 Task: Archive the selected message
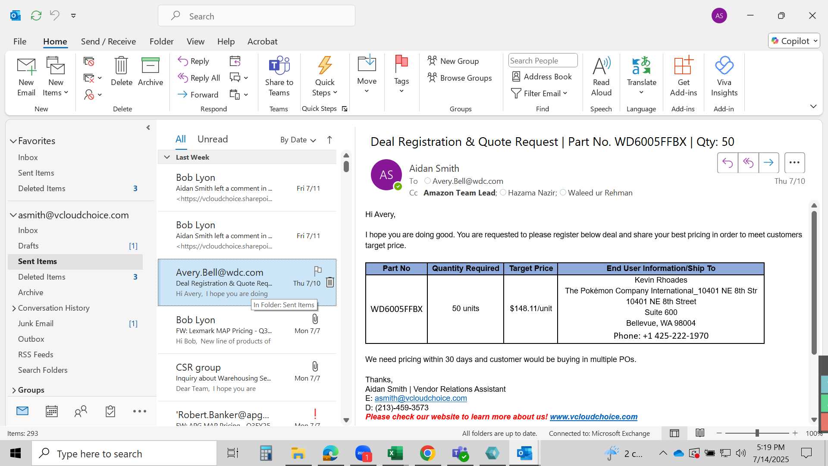(x=151, y=72)
